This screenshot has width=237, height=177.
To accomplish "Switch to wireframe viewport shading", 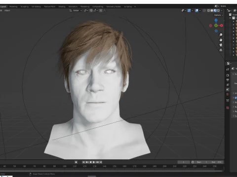I will point(208,10).
